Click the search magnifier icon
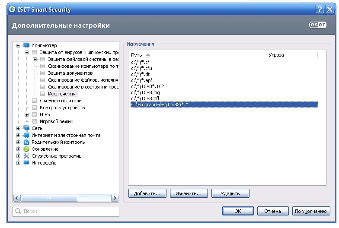The image size is (339, 228). tap(18, 211)
